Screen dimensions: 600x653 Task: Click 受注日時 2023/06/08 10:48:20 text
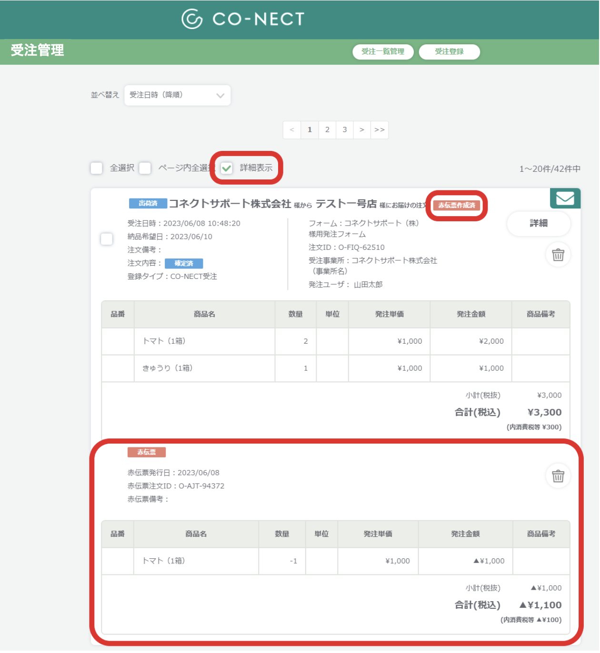coord(184,224)
